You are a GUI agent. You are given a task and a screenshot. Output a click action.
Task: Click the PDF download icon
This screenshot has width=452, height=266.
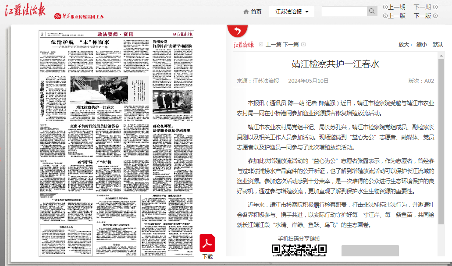click(207, 243)
